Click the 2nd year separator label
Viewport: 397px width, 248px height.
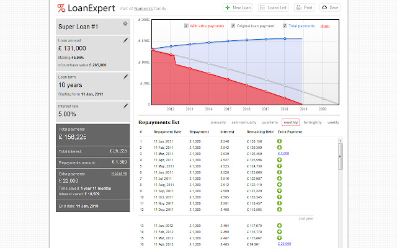306,218
